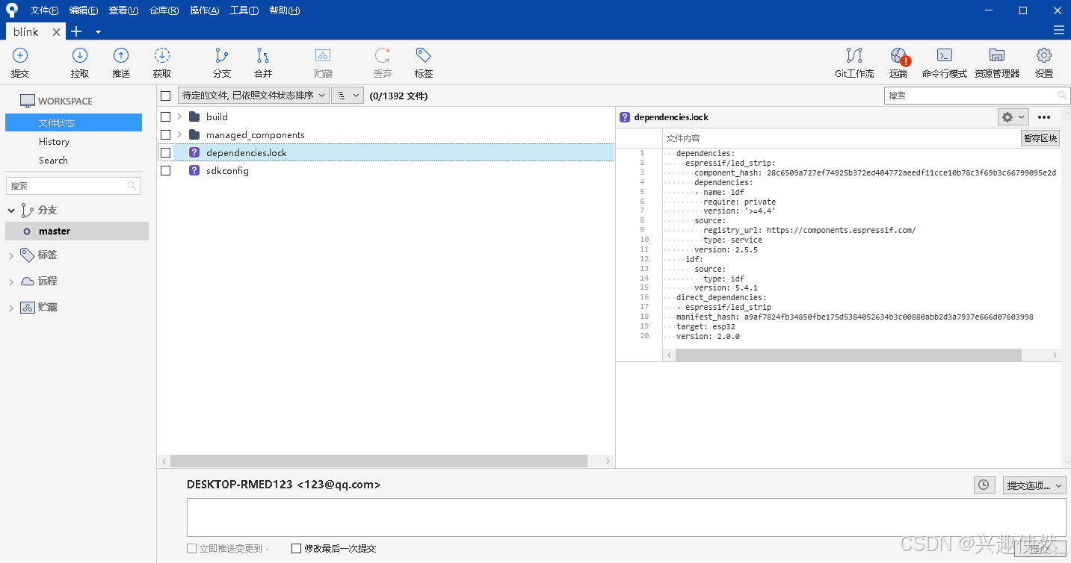Image resolution: width=1071 pixels, height=563 pixels.
Task: Select the sdkconfig file row
Action: [386, 170]
